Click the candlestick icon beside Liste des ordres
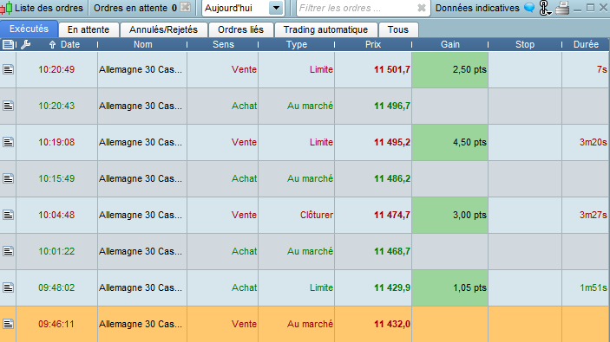The height and width of the screenshot is (342, 610). [x=6, y=8]
